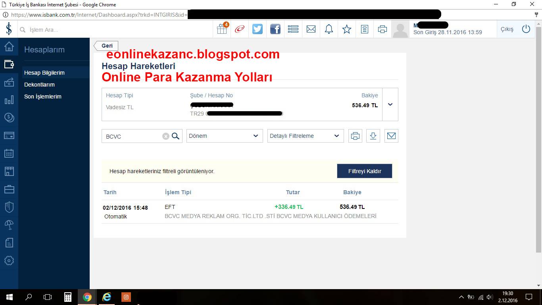Click the +336.49 TL amount
Image resolution: width=542 pixels, height=305 pixels.
tap(289, 207)
